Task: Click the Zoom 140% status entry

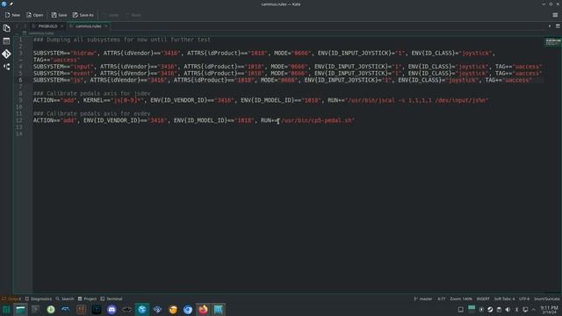Action: coord(461,298)
